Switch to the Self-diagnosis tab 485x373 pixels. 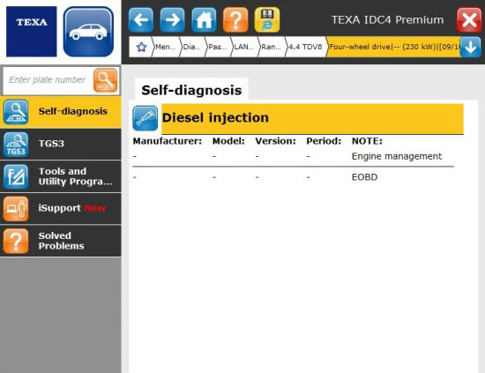pos(191,90)
